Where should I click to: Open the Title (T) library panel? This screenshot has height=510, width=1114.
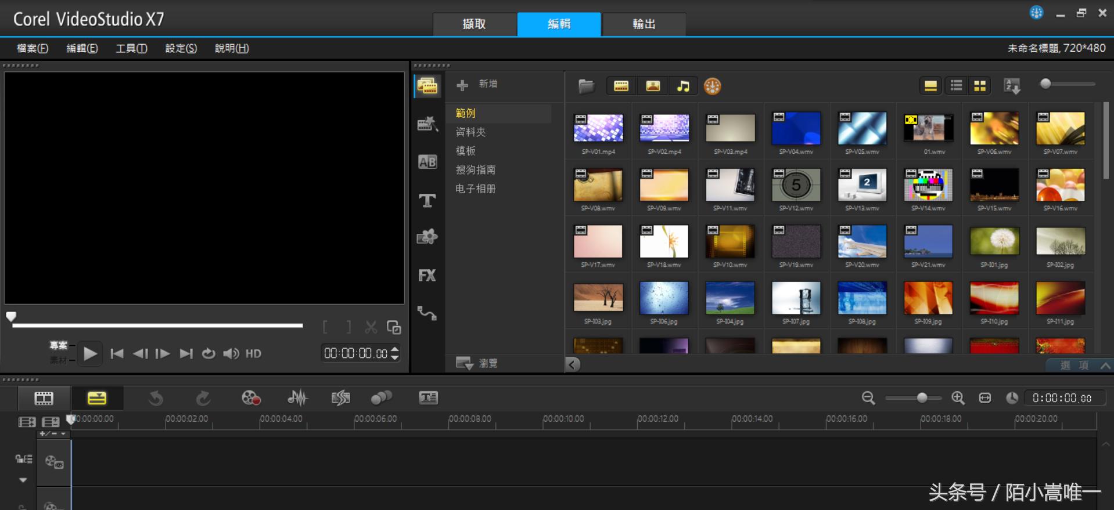click(427, 201)
